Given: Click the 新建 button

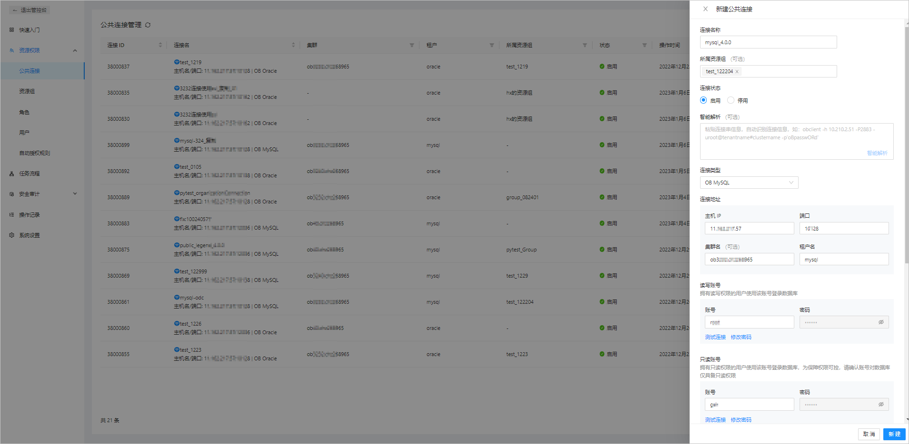Looking at the screenshot, I should pos(894,434).
